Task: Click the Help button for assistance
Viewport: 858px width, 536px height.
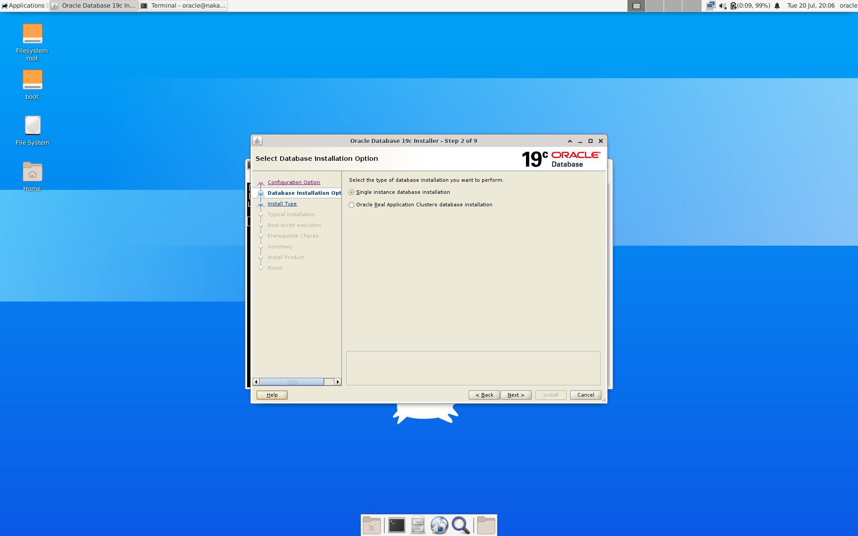Action: pos(272,394)
